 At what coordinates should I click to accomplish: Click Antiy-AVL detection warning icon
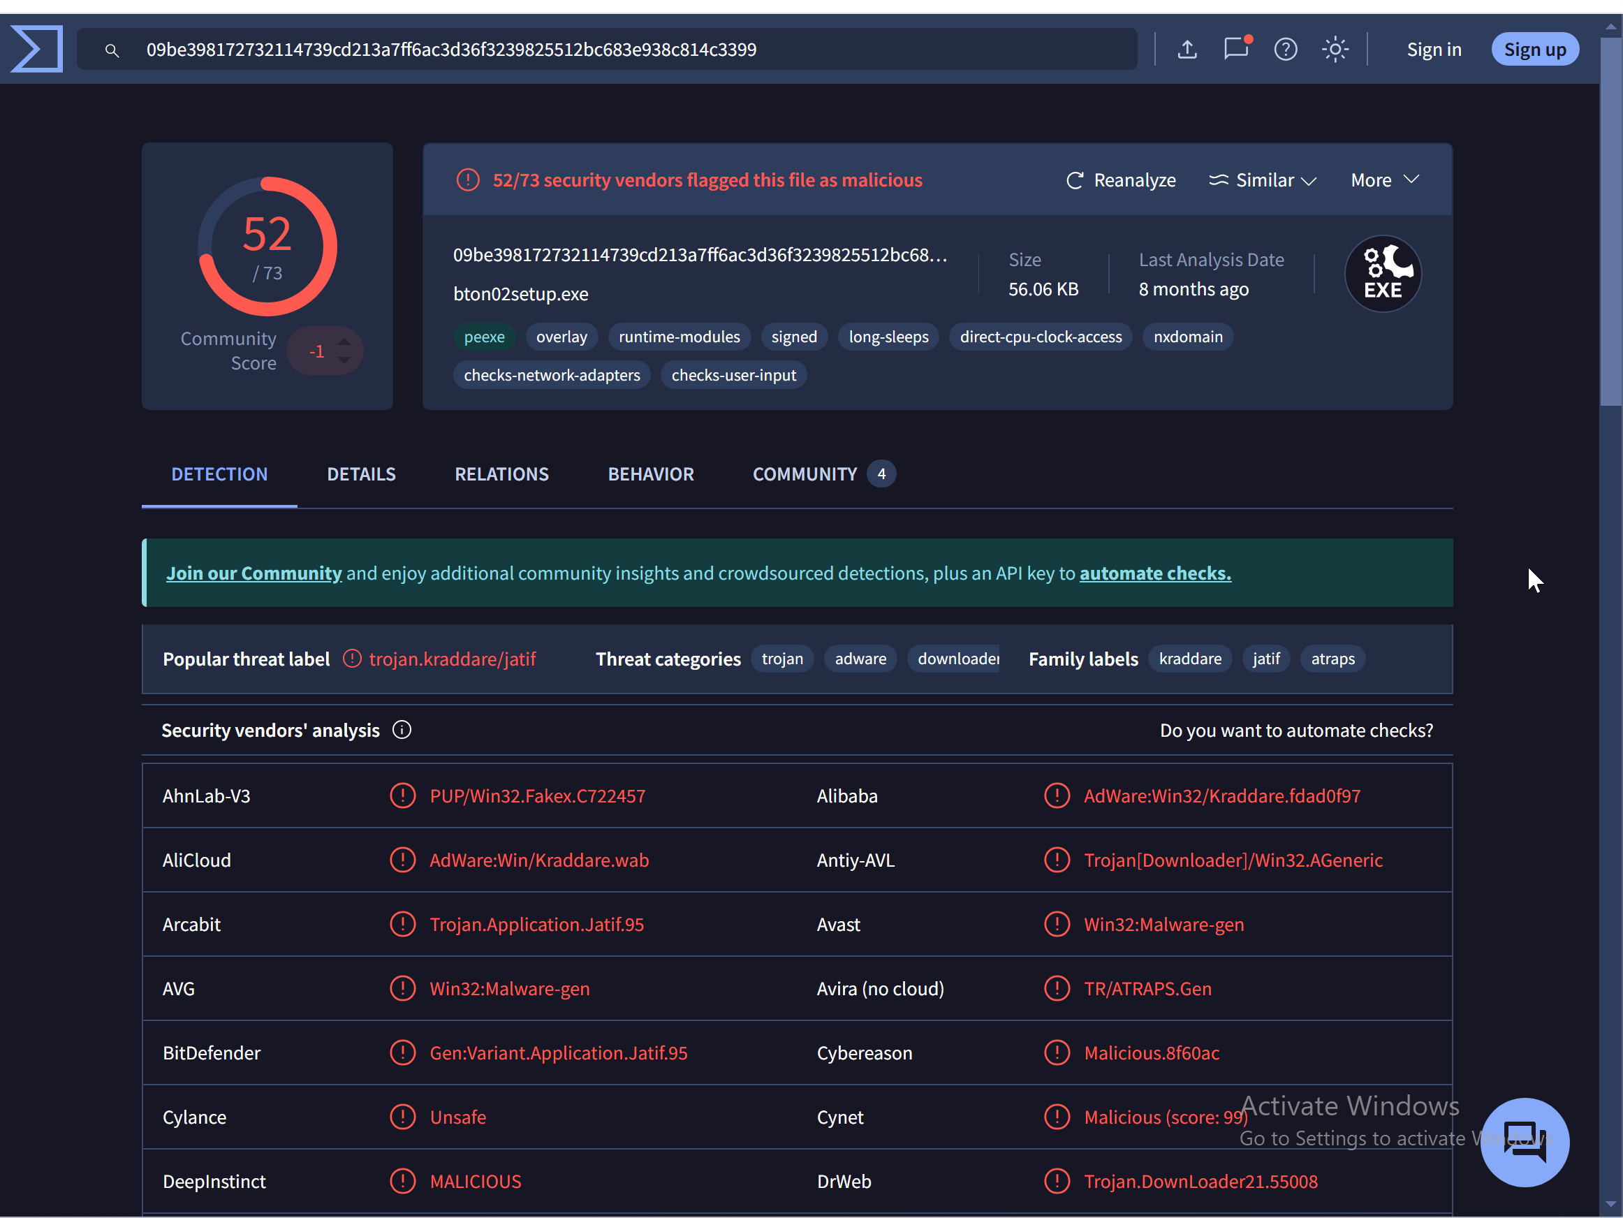click(1057, 859)
